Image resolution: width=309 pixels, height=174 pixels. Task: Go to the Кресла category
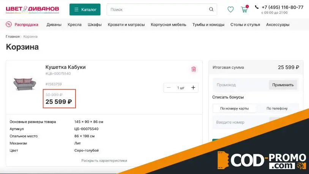point(74,25)
